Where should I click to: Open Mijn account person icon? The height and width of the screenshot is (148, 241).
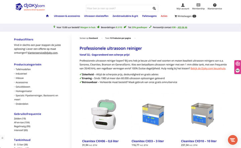point(183,5)
